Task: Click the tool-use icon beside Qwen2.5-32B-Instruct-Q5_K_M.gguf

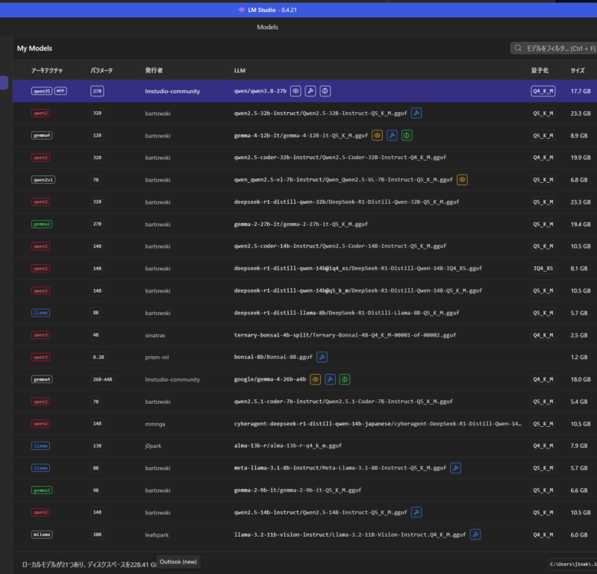Action: click(x=416, y=113)
